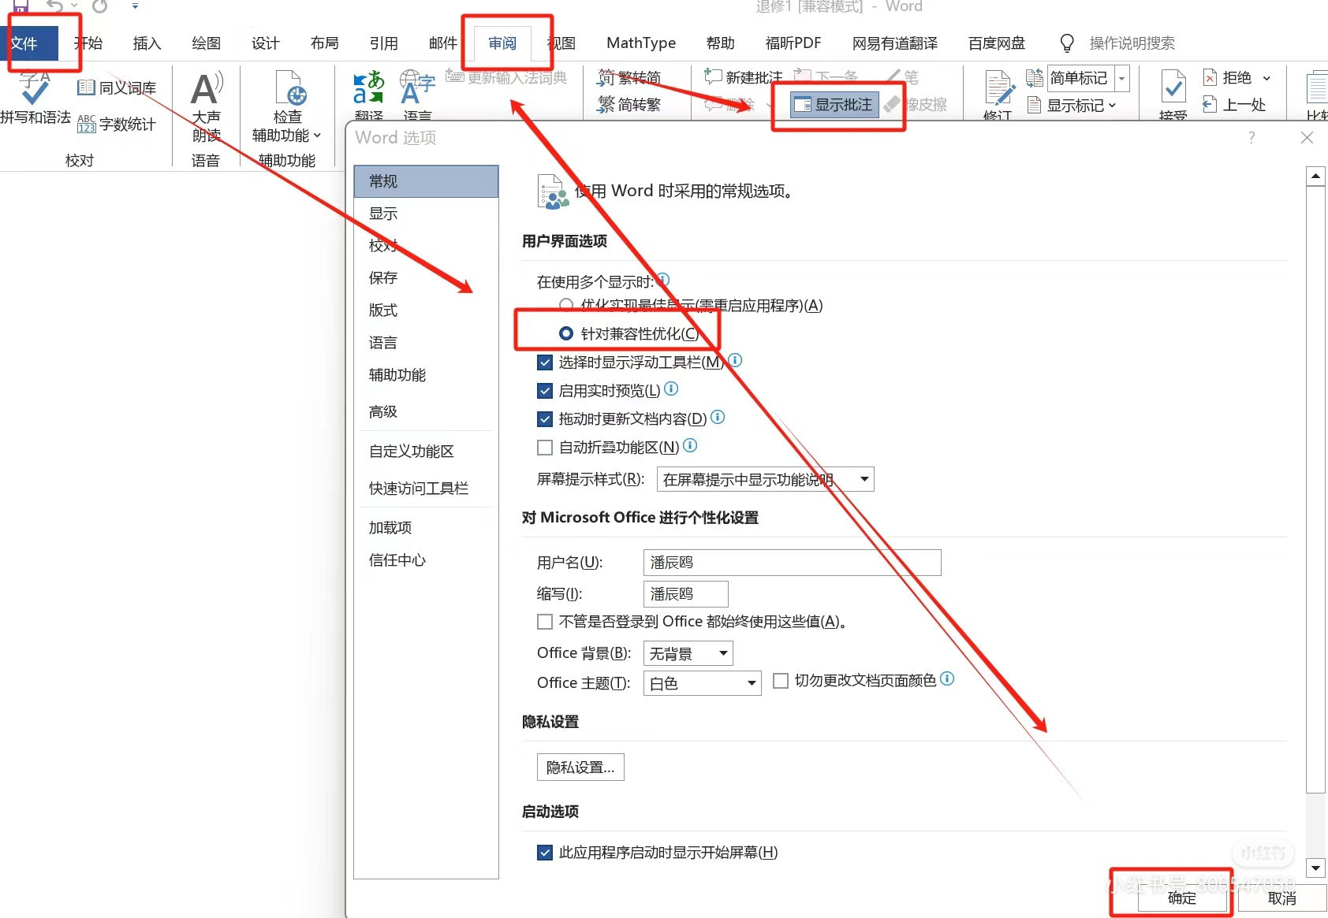
Task: Expand the 拒绝 dropdown arrow
Action: tap(1266, 78)
